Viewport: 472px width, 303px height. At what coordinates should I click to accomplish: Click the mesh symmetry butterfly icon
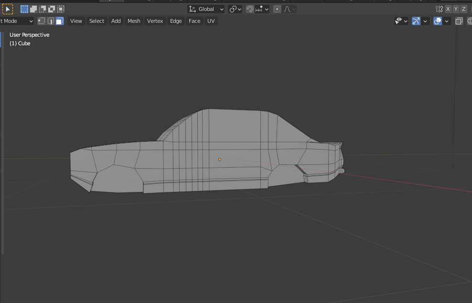[x=439, y=9]
